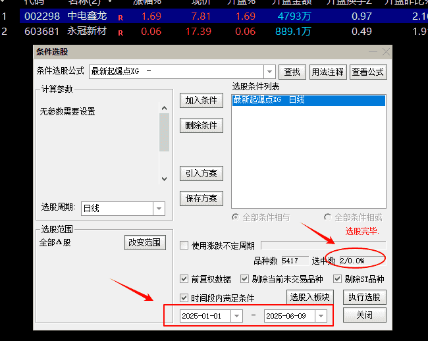Select 全部条件相或 radio button
428x341 pixels.
point(327,217)
